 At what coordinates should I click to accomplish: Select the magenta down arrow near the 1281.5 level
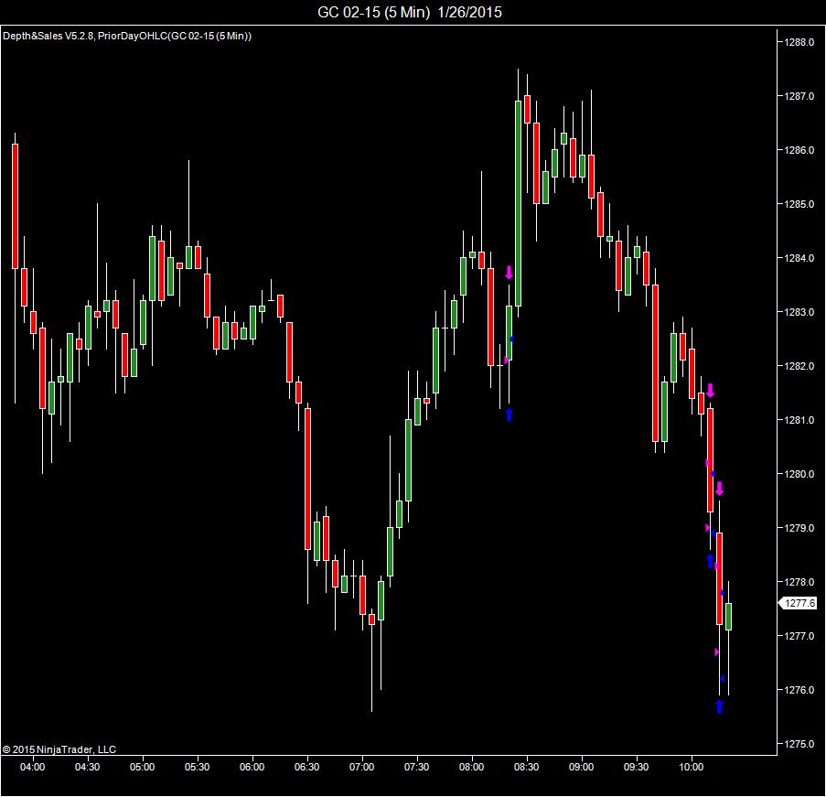click(x=710, y=390)
